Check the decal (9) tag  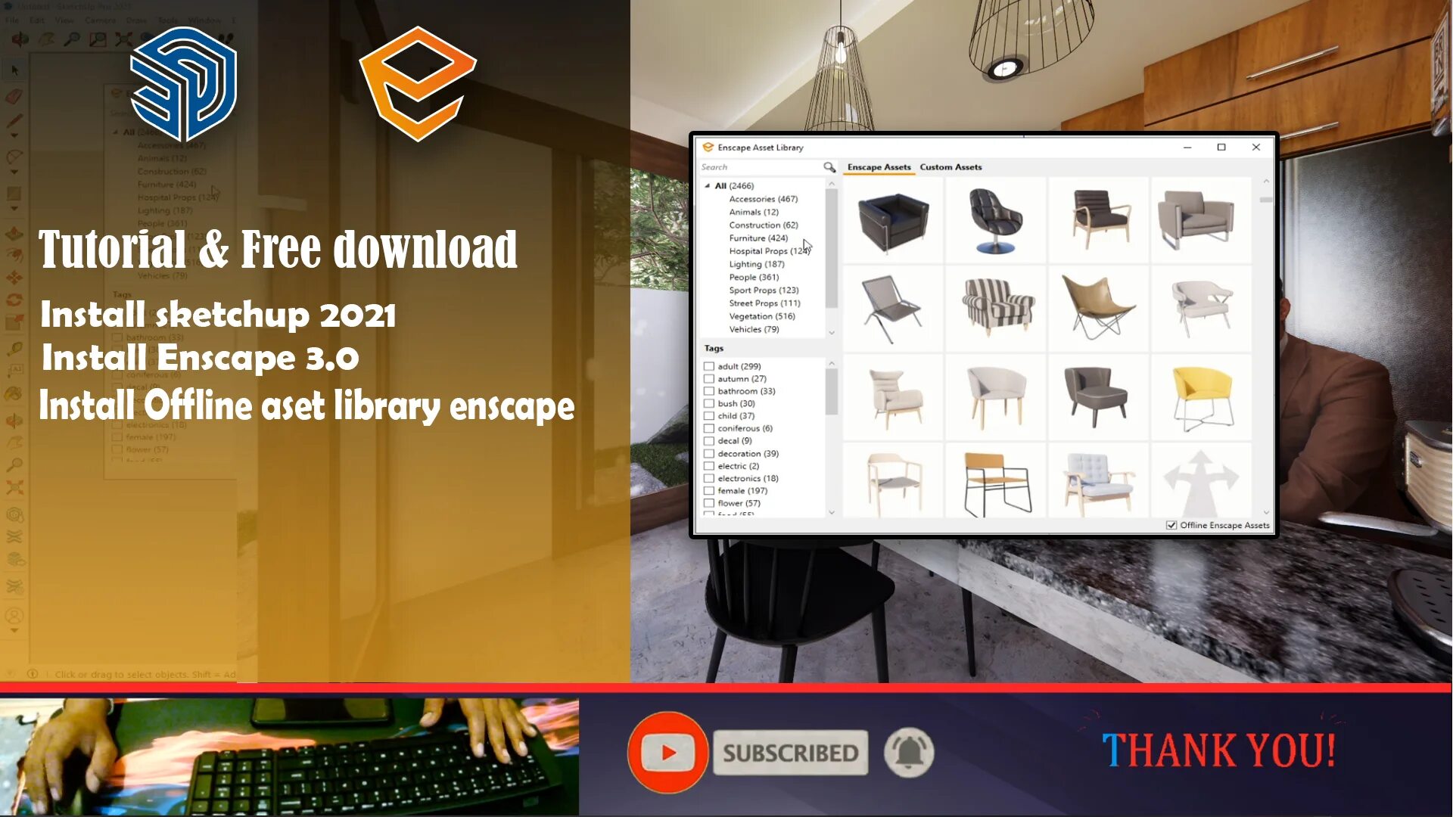point(709,441)
